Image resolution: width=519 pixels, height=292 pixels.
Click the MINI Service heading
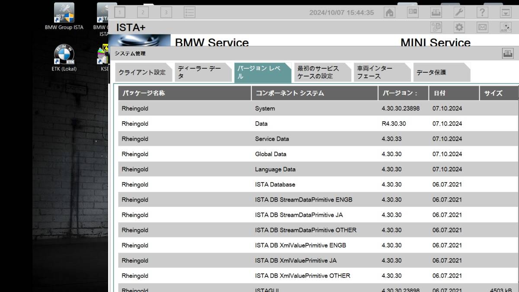tap(436, 43)
